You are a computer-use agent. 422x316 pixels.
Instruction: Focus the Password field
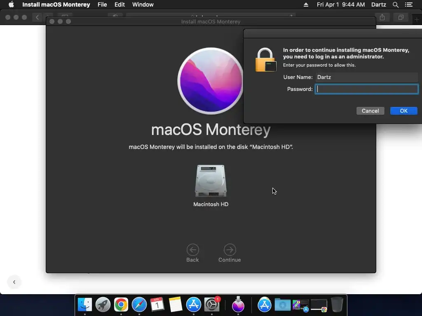(x=366, y=89)
